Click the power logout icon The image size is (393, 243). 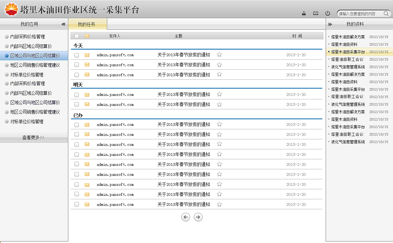pyautogui.click(x=328, y=13)
